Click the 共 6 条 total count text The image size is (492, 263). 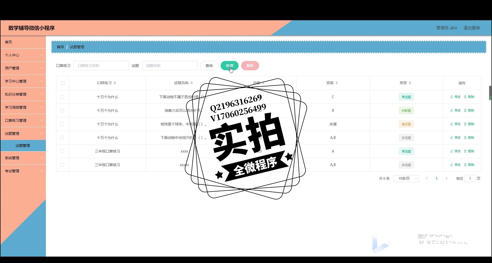click(384, 178)
